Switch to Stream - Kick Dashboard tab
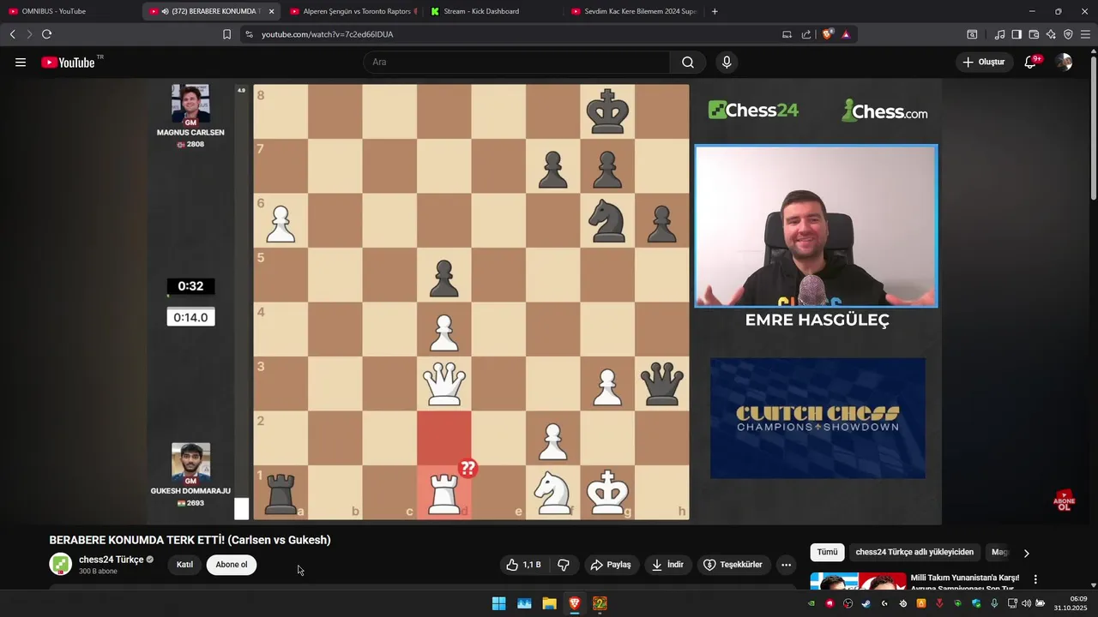Image resolution: width=1098 pixels, height=617 pixels. tap(493, 11)
